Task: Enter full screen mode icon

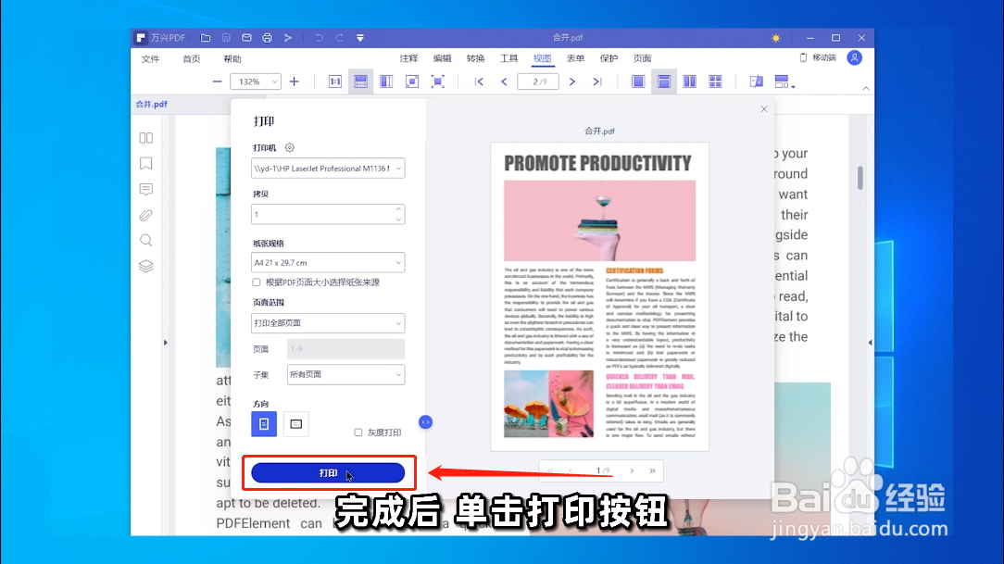Action: 437,81
